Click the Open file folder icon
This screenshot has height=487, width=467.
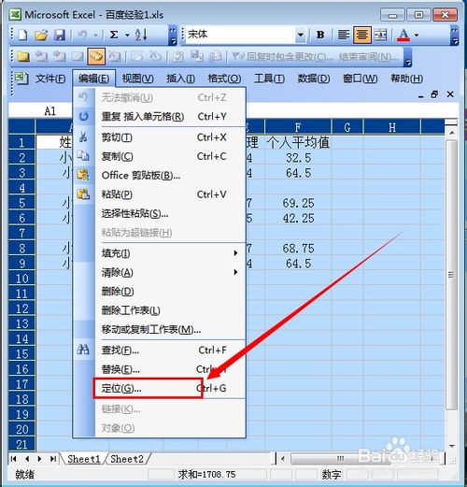[41, 35]
